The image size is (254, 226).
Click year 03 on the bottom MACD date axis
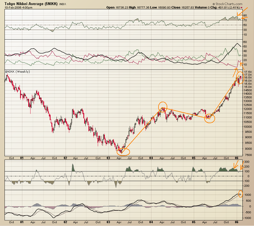click(108, 222)
